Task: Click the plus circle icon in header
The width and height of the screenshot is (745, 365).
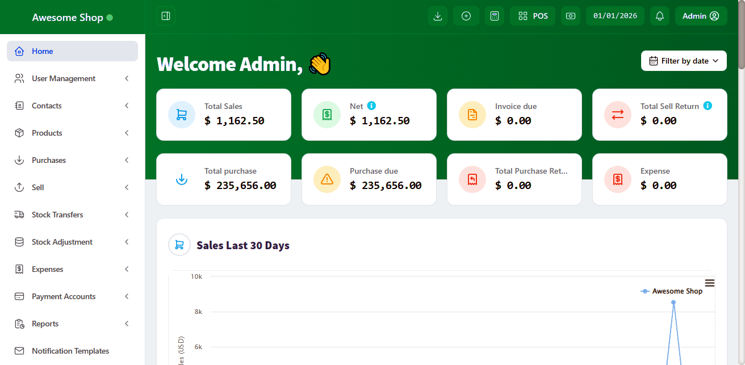Action: [x=466, y=16]
